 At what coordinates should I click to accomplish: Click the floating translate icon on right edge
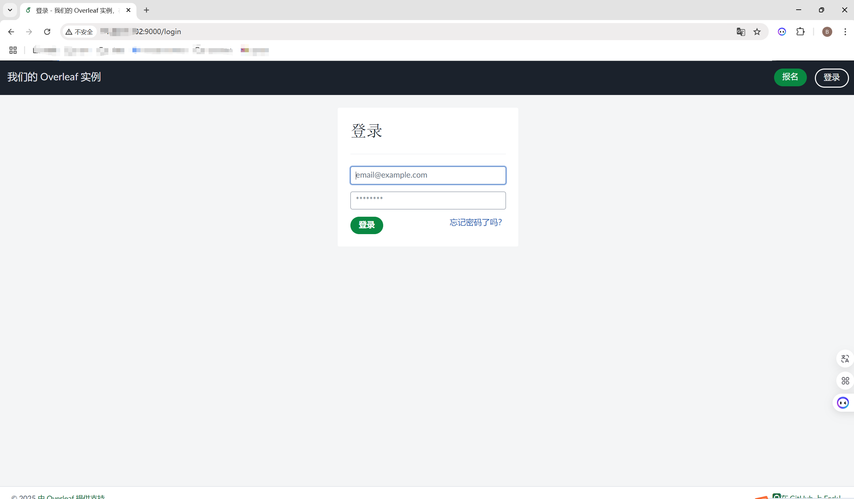point(845,359)
